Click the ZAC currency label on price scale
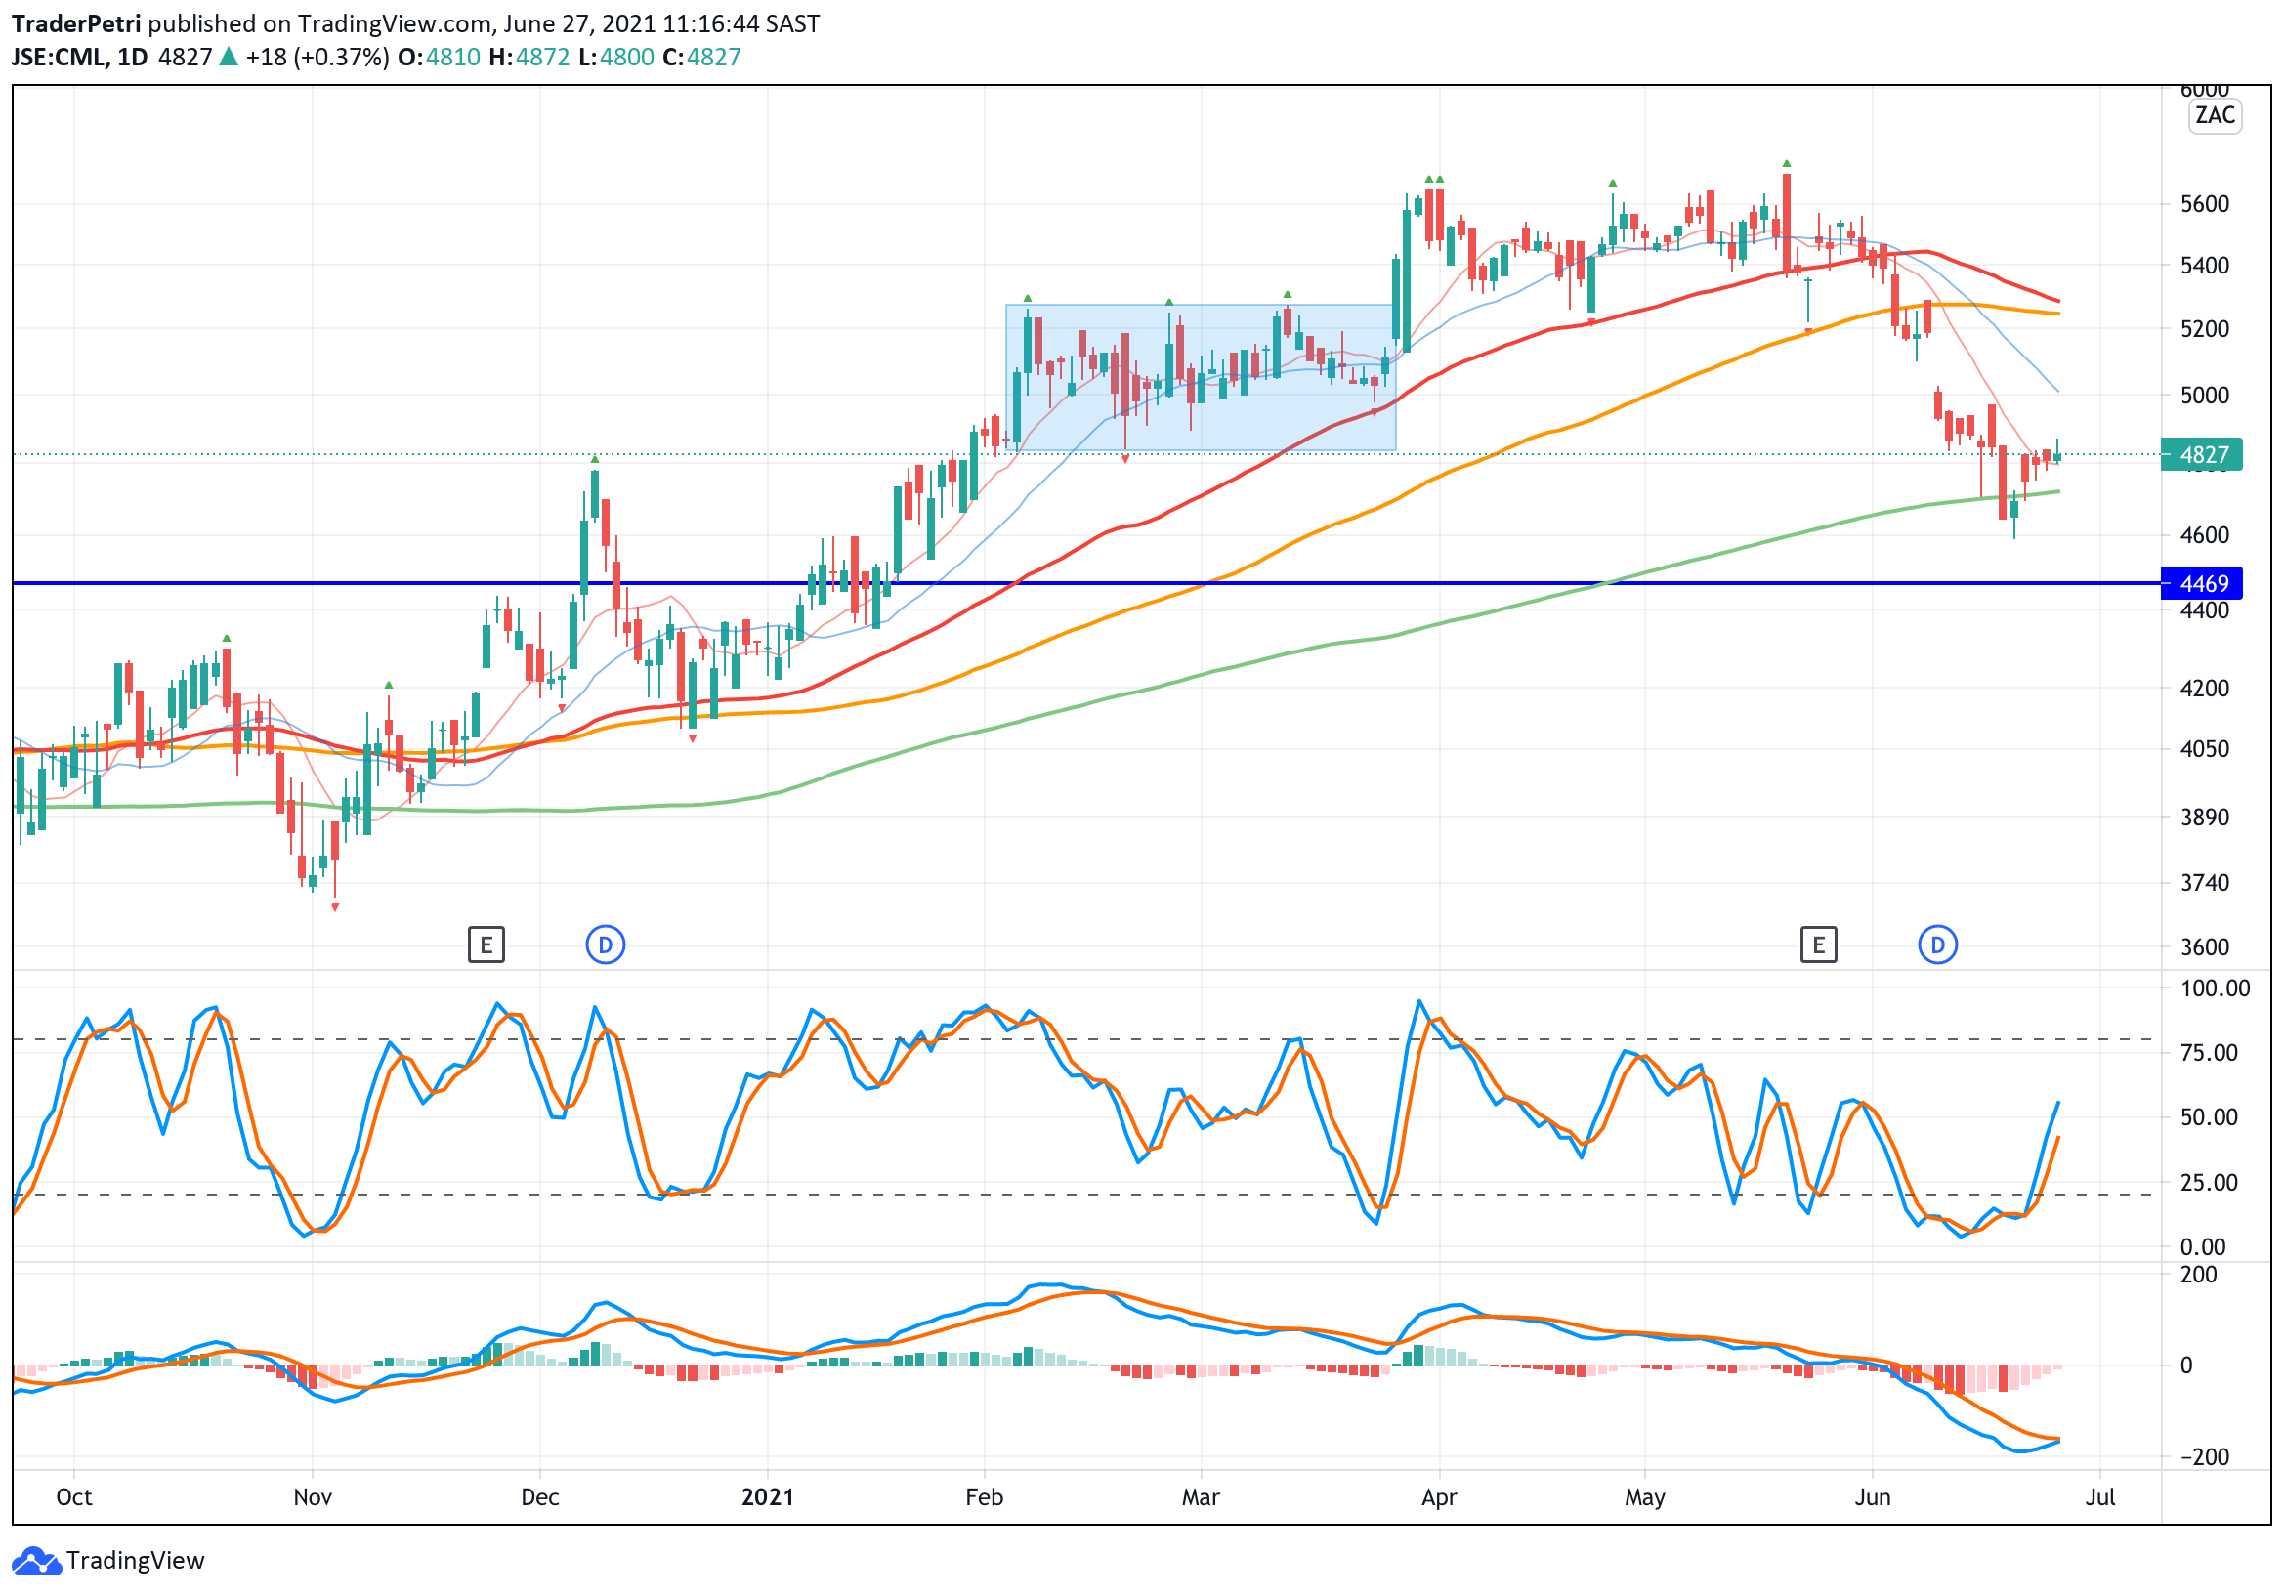Image resolution: width=2284 pixels, height=1596 pixels. [x=2215, y=115]
